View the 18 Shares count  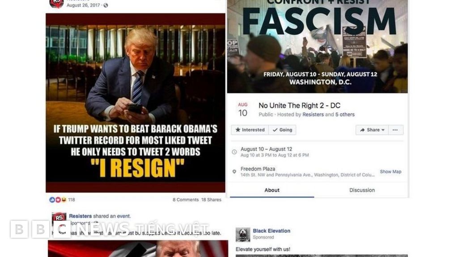[211, 199]
